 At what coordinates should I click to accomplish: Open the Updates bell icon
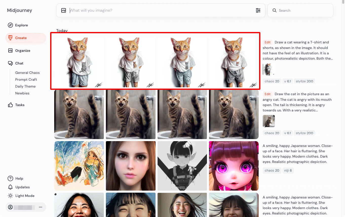click(x=10, y=187)
